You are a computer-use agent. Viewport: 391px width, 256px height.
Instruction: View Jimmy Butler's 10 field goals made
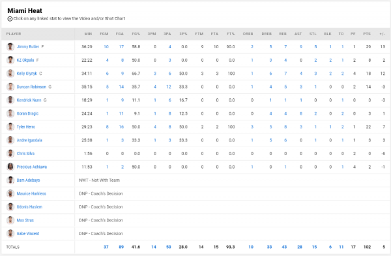[x=106, y=47]
